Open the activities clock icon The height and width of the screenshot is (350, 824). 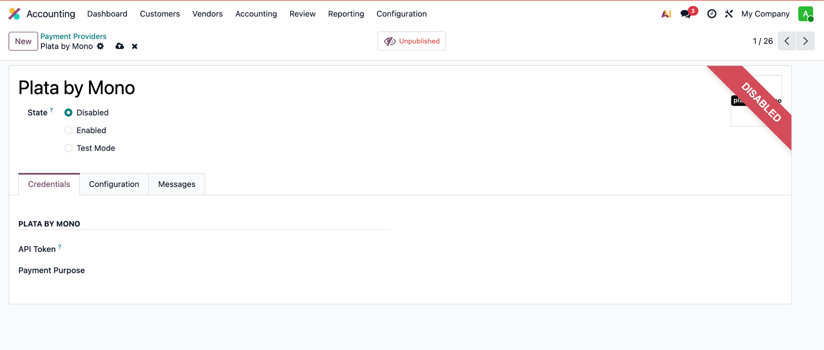pyautogui.click(x=712, y=14)
